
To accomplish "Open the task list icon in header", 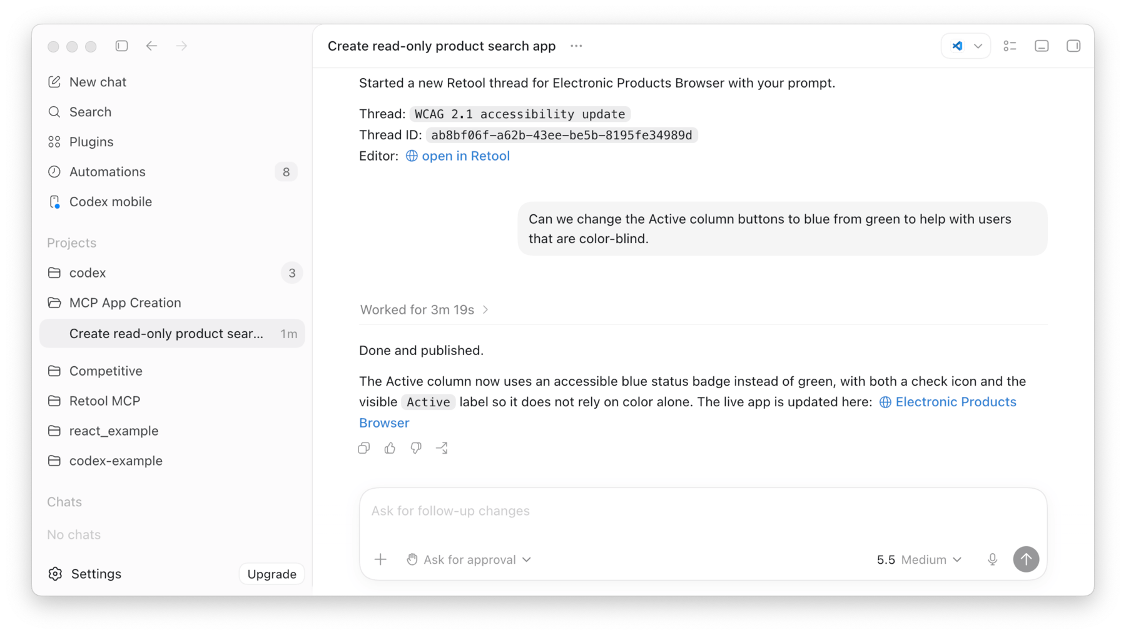I will 1010,46.
